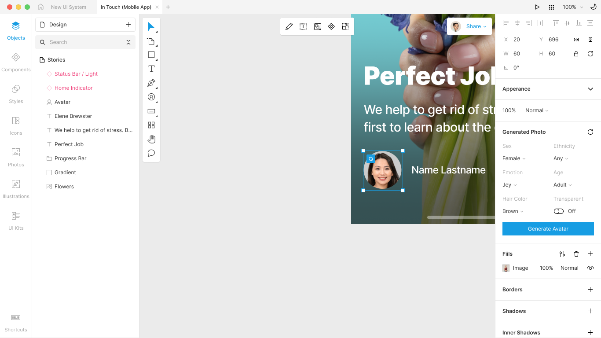Delete fill using the trash icon

point(576,254)
